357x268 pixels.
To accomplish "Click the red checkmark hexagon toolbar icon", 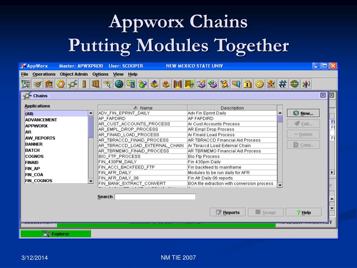I will (37, 84).
